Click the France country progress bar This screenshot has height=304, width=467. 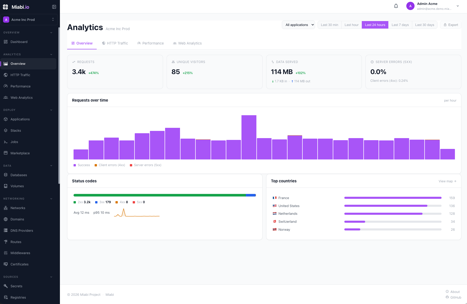tap(393, 198)
